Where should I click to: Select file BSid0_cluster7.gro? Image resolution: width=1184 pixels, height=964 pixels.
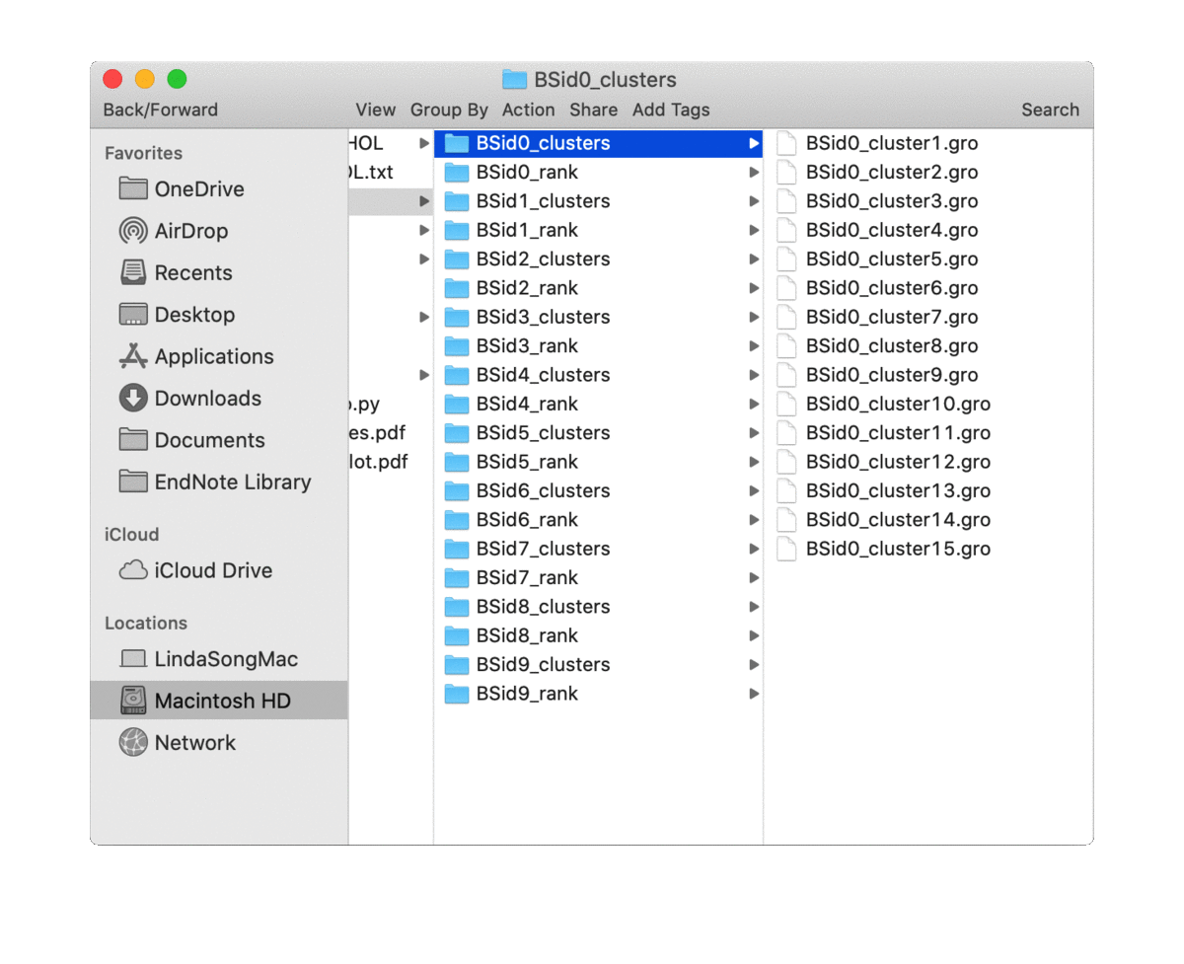click(891, 317)
